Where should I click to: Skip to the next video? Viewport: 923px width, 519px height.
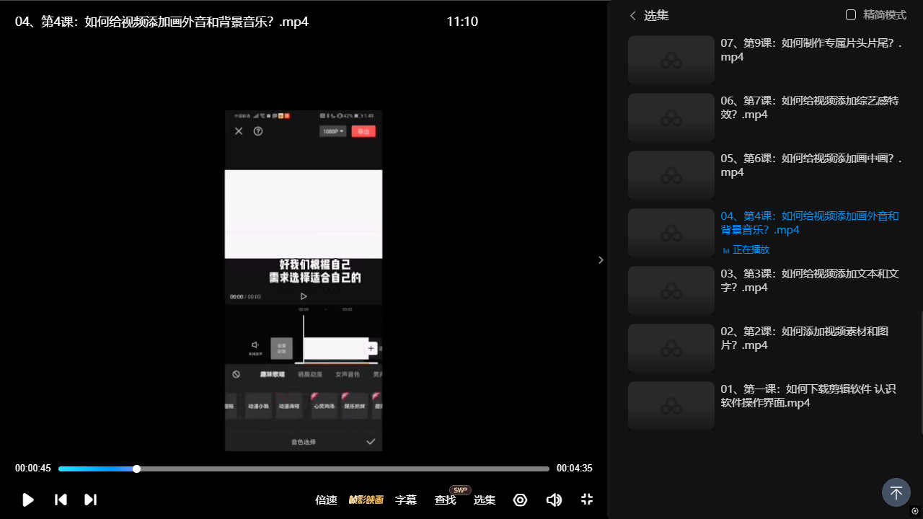pos(90,500)
